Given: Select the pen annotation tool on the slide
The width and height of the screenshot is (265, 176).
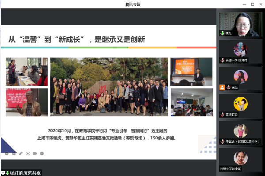Looking at the screenshot, I should [21, 153].
